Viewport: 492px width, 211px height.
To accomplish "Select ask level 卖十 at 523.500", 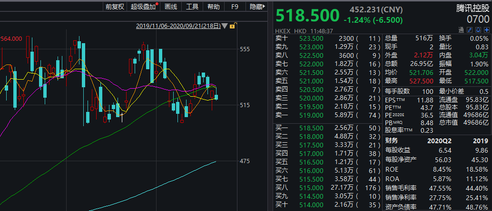I will (327, 38).
